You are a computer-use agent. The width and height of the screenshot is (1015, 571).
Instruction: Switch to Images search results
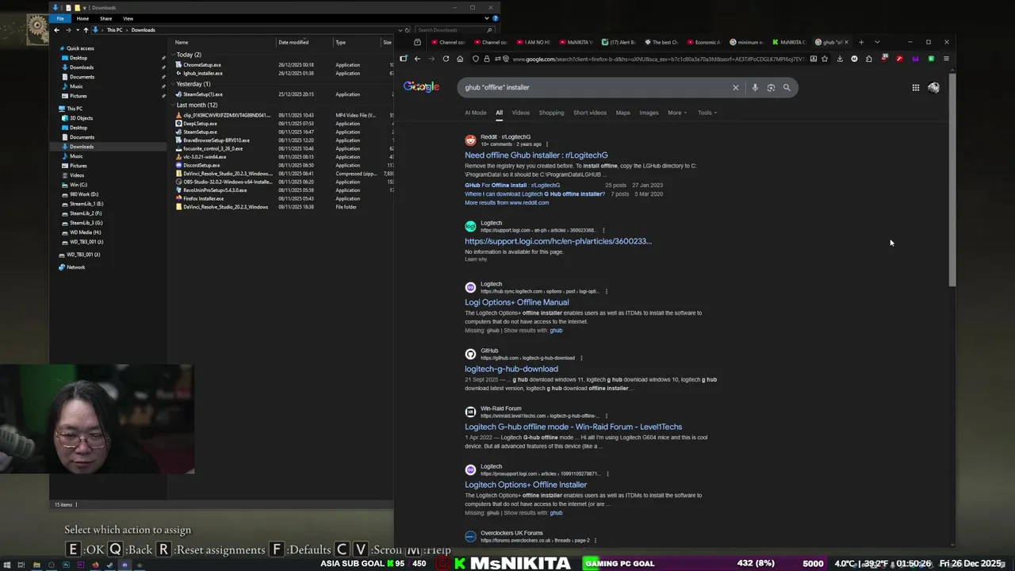point(649,113)
